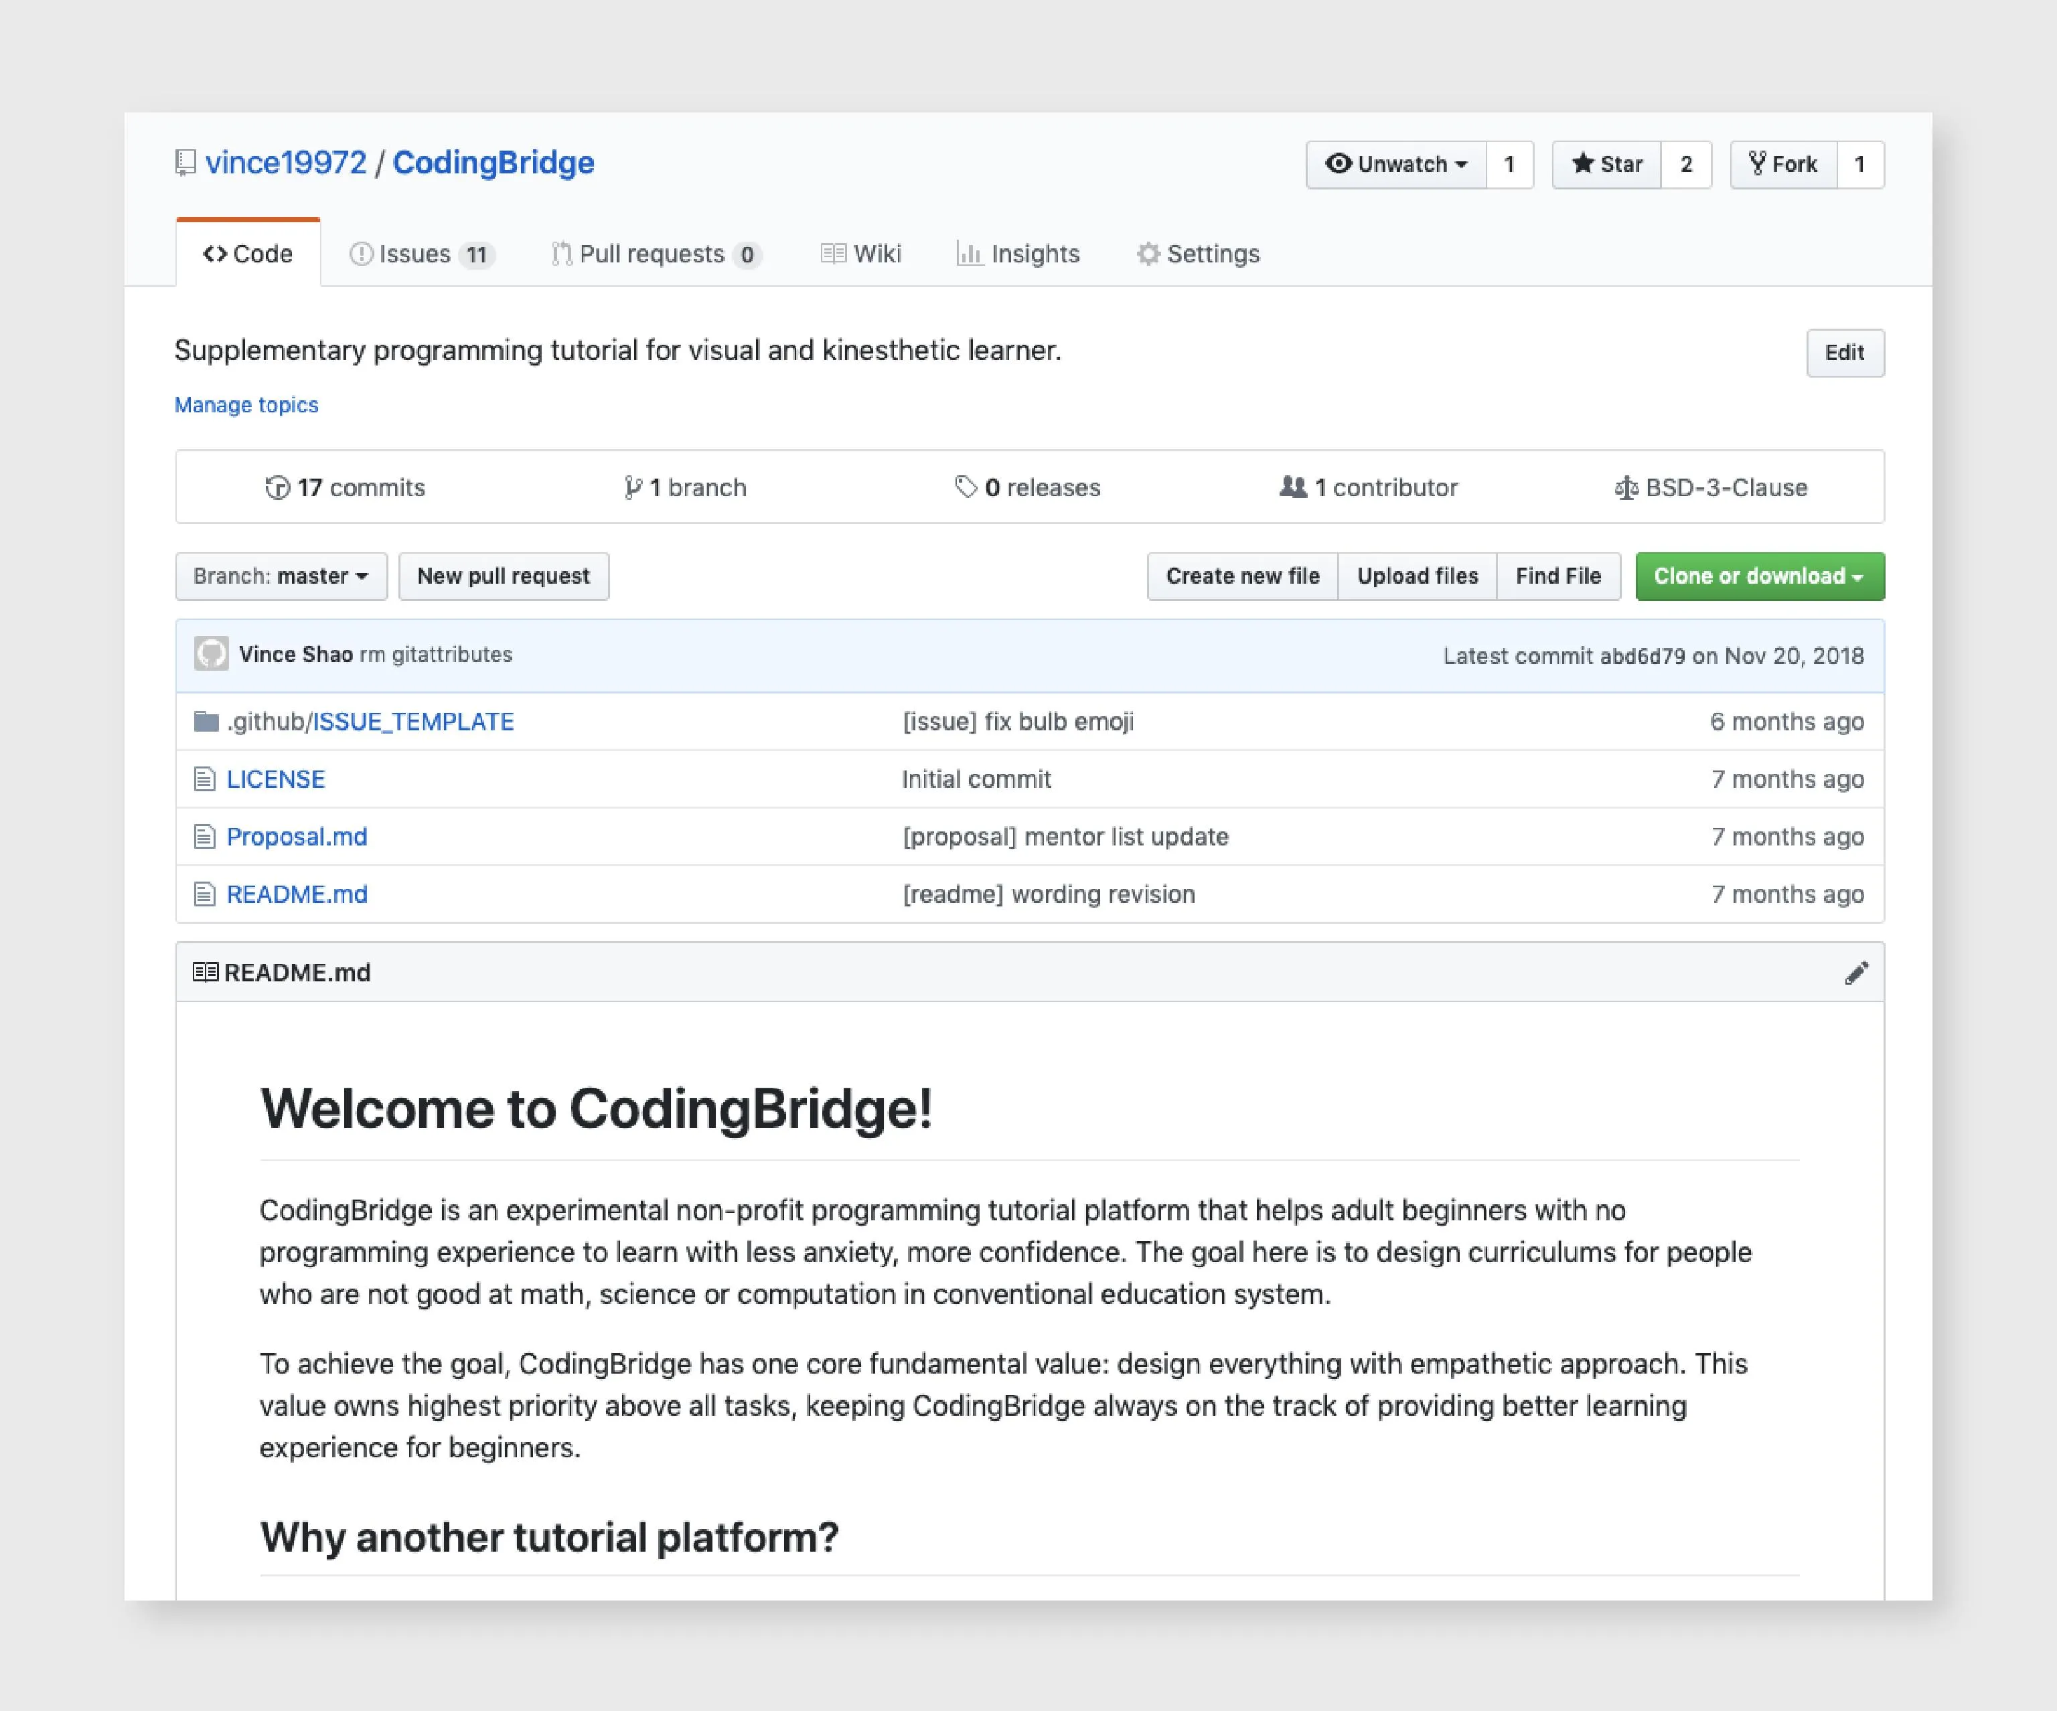2057x1711 pixels.
Task: Click the repository book icon beside vince19972
Action: [x=185, y=163]
